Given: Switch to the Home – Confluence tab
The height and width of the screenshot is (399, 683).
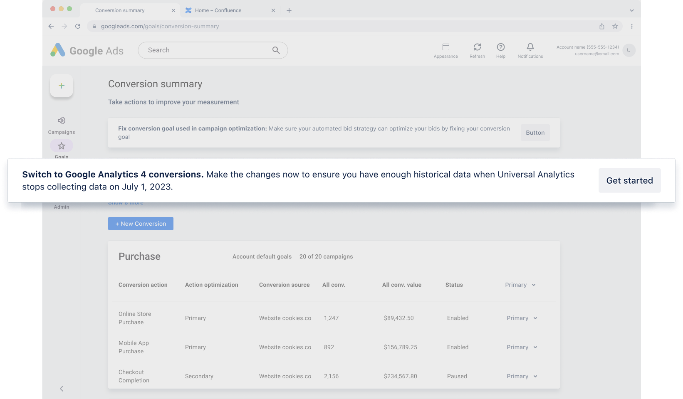Looking at the screenshot, I should 230,10.
